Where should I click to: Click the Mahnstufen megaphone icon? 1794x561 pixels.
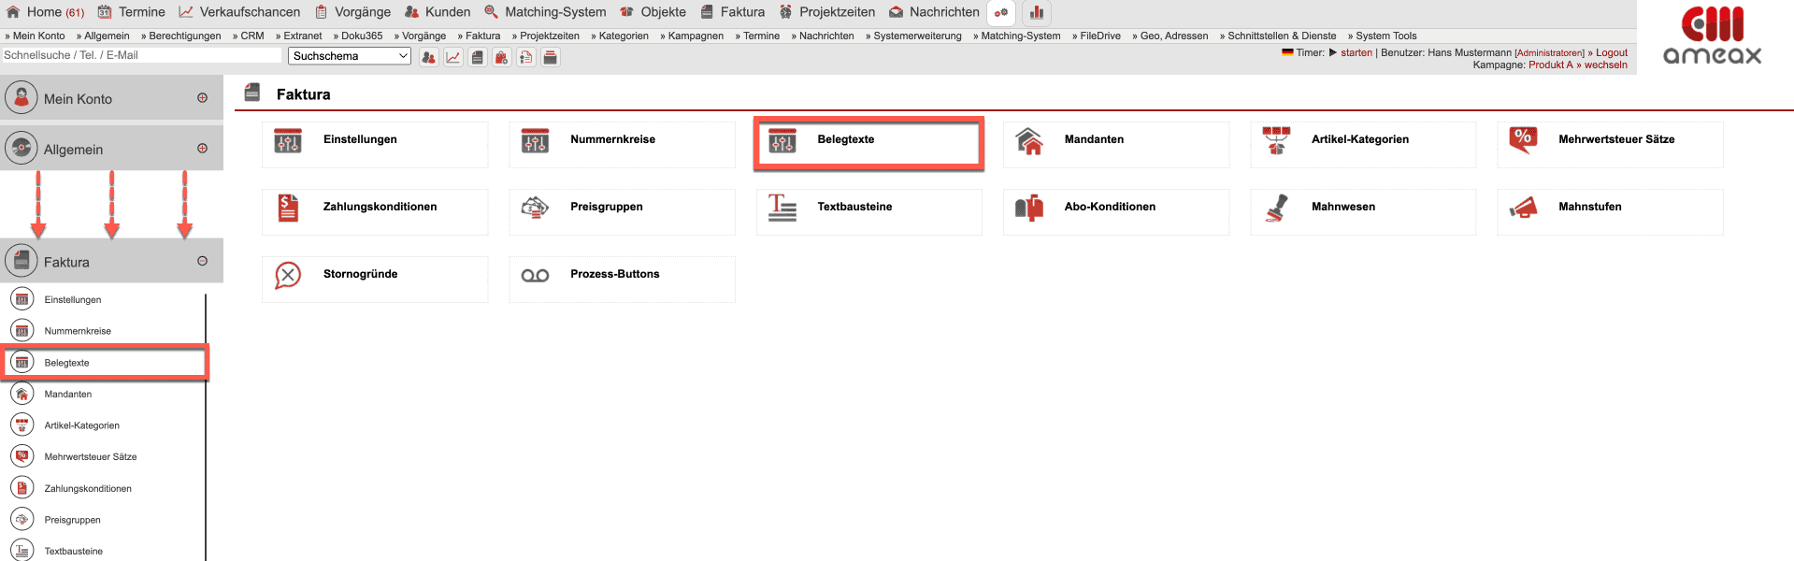(1523, 208)
